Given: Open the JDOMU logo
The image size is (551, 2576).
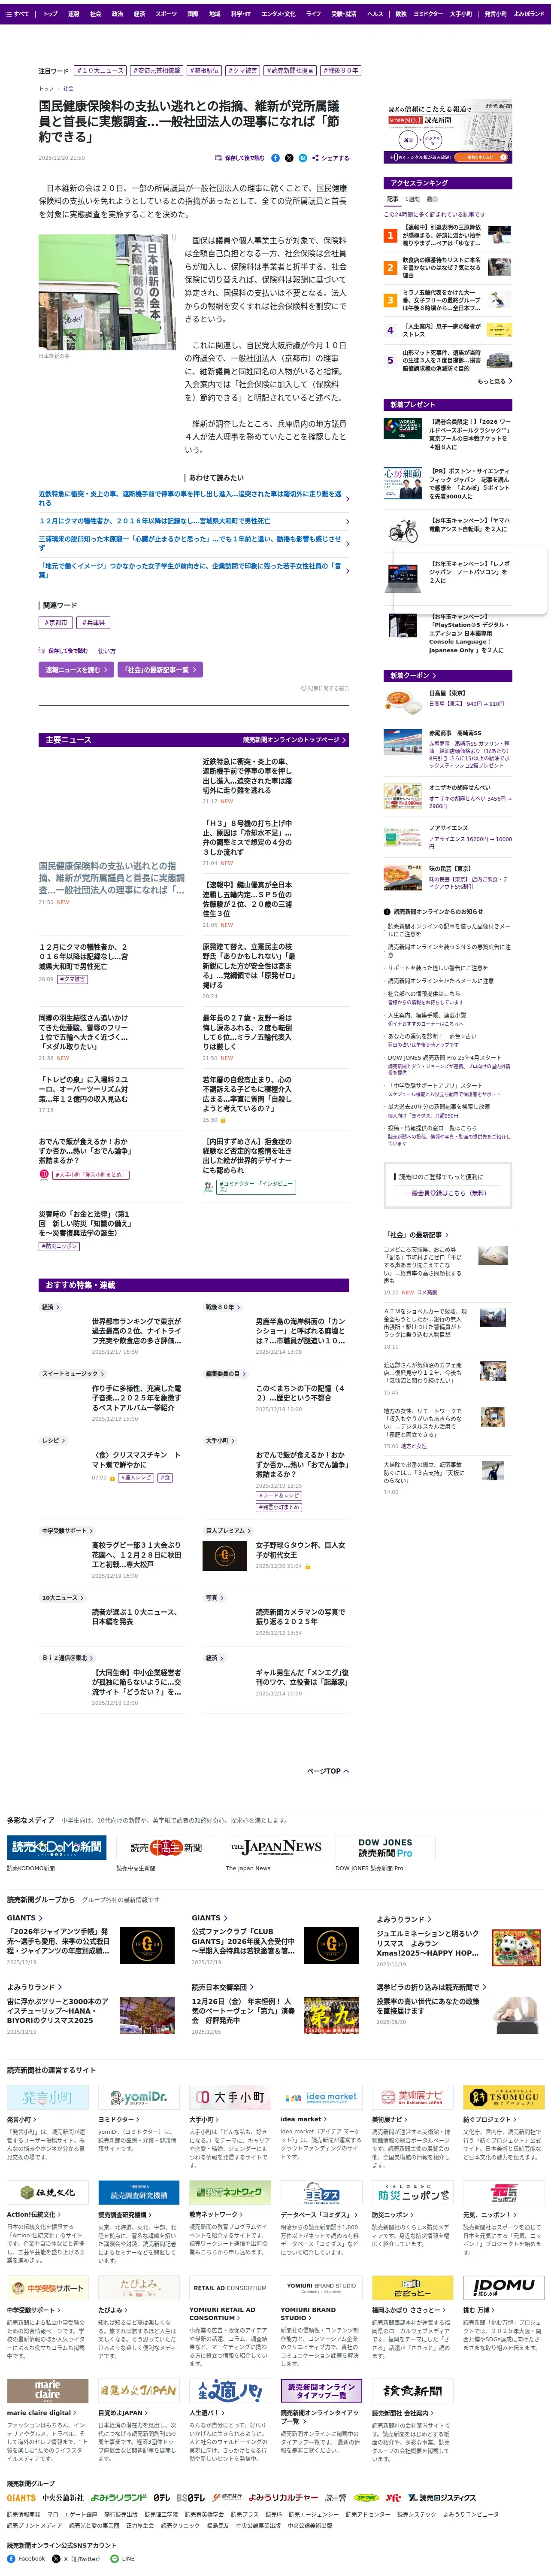Looking at the screenshot, I should 503,2287.
